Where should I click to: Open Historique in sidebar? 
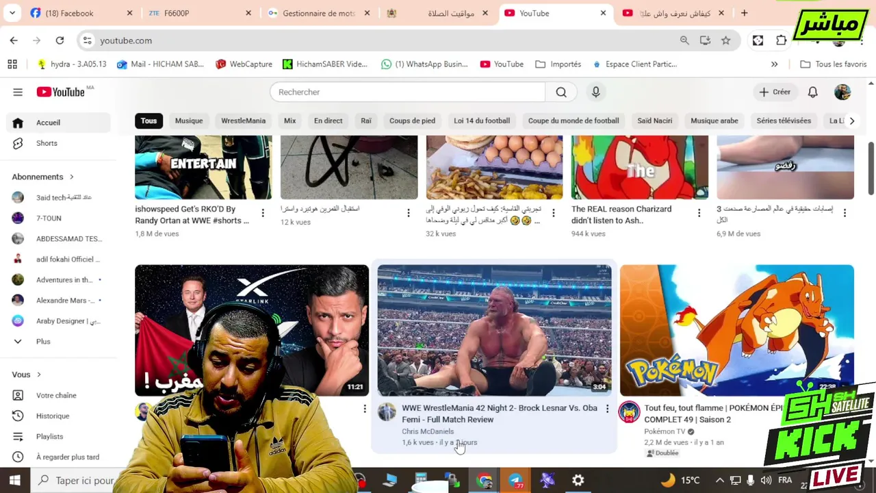click(58, 416)
